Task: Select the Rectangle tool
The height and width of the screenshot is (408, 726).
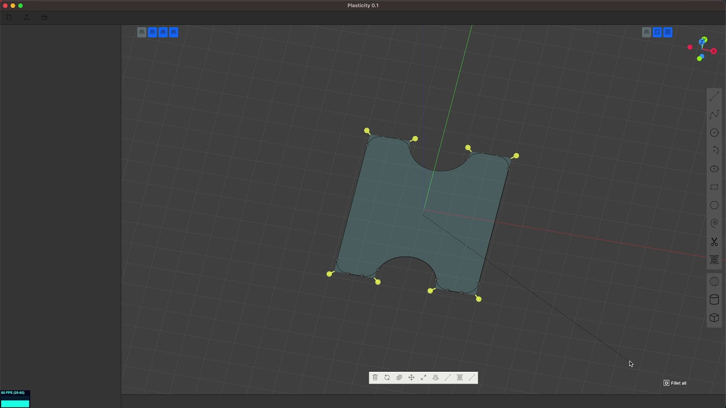Action: [714, 187]
